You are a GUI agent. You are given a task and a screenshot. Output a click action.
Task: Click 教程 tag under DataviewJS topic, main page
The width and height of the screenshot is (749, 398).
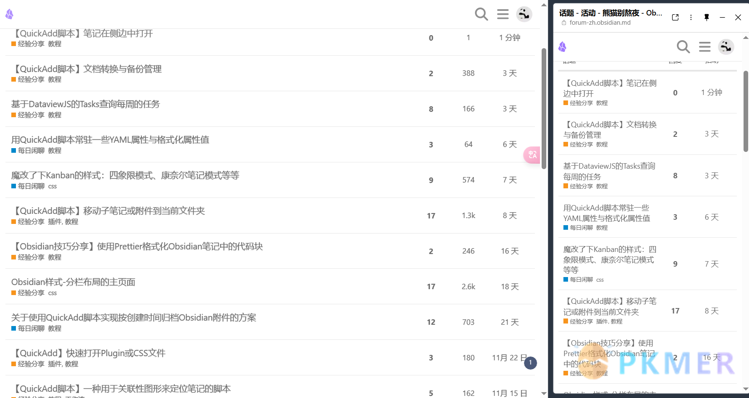(54, 115)
